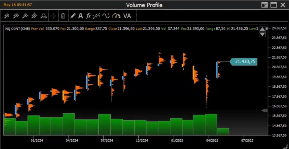Screen dimensions: 289x149
Task: Click the up arrow scale button
Action: pyautogui.click(x=262, y=29)
